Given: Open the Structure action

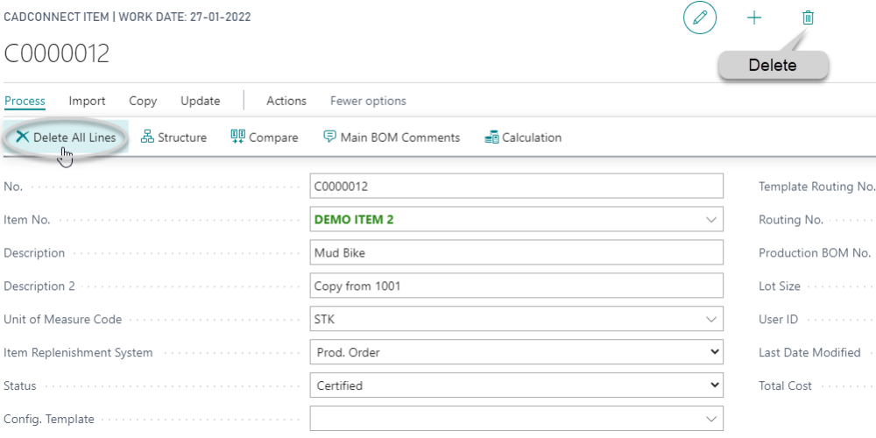Looking at the screenshot, I should click(173, 138).
